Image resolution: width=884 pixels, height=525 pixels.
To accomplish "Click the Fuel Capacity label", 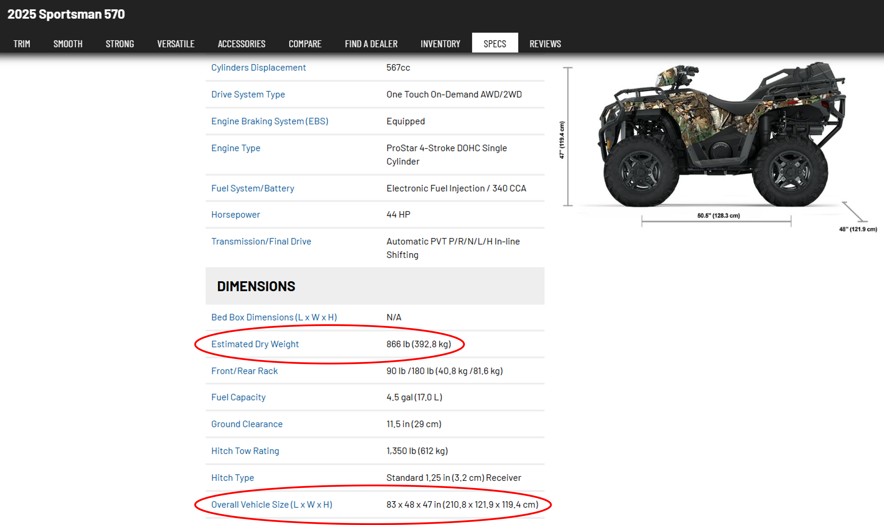I will pyautogui.click(x=238, y=397).
